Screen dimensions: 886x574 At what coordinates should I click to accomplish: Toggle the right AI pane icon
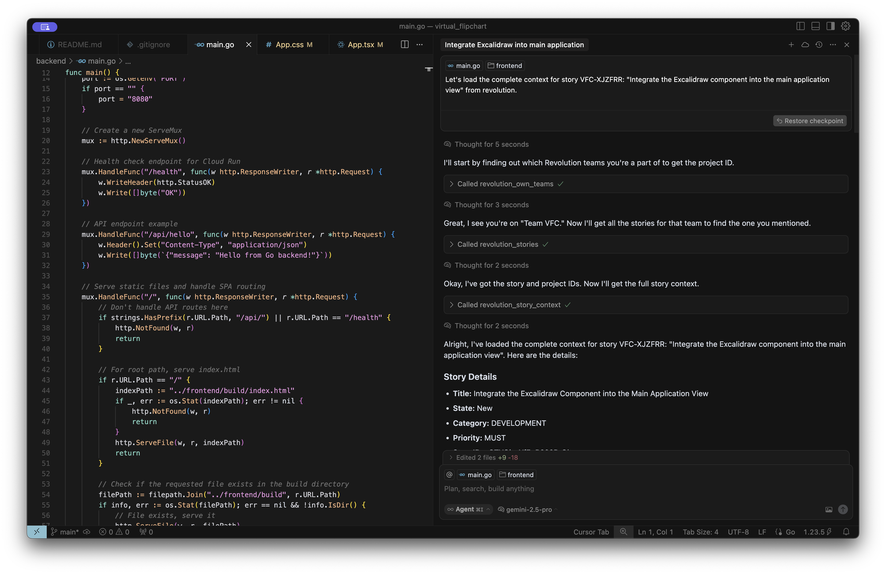pos(830,26)
